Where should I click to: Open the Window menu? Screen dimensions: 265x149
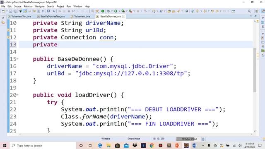tap(77, 7)
